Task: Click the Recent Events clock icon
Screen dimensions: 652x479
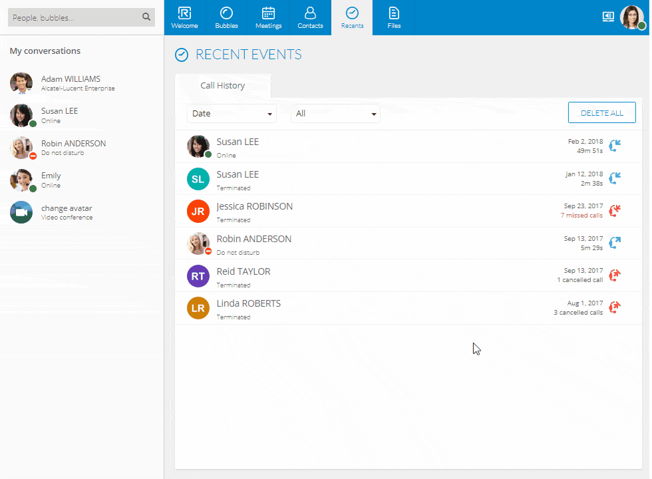Action: click(182, 55)
